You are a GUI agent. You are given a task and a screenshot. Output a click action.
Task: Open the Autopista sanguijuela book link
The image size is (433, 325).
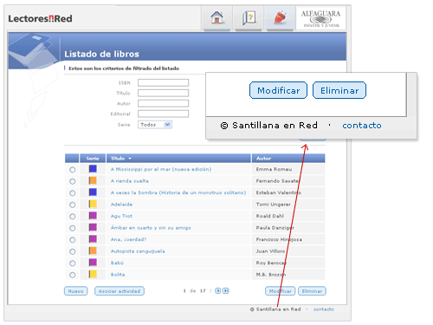(138, 251)
